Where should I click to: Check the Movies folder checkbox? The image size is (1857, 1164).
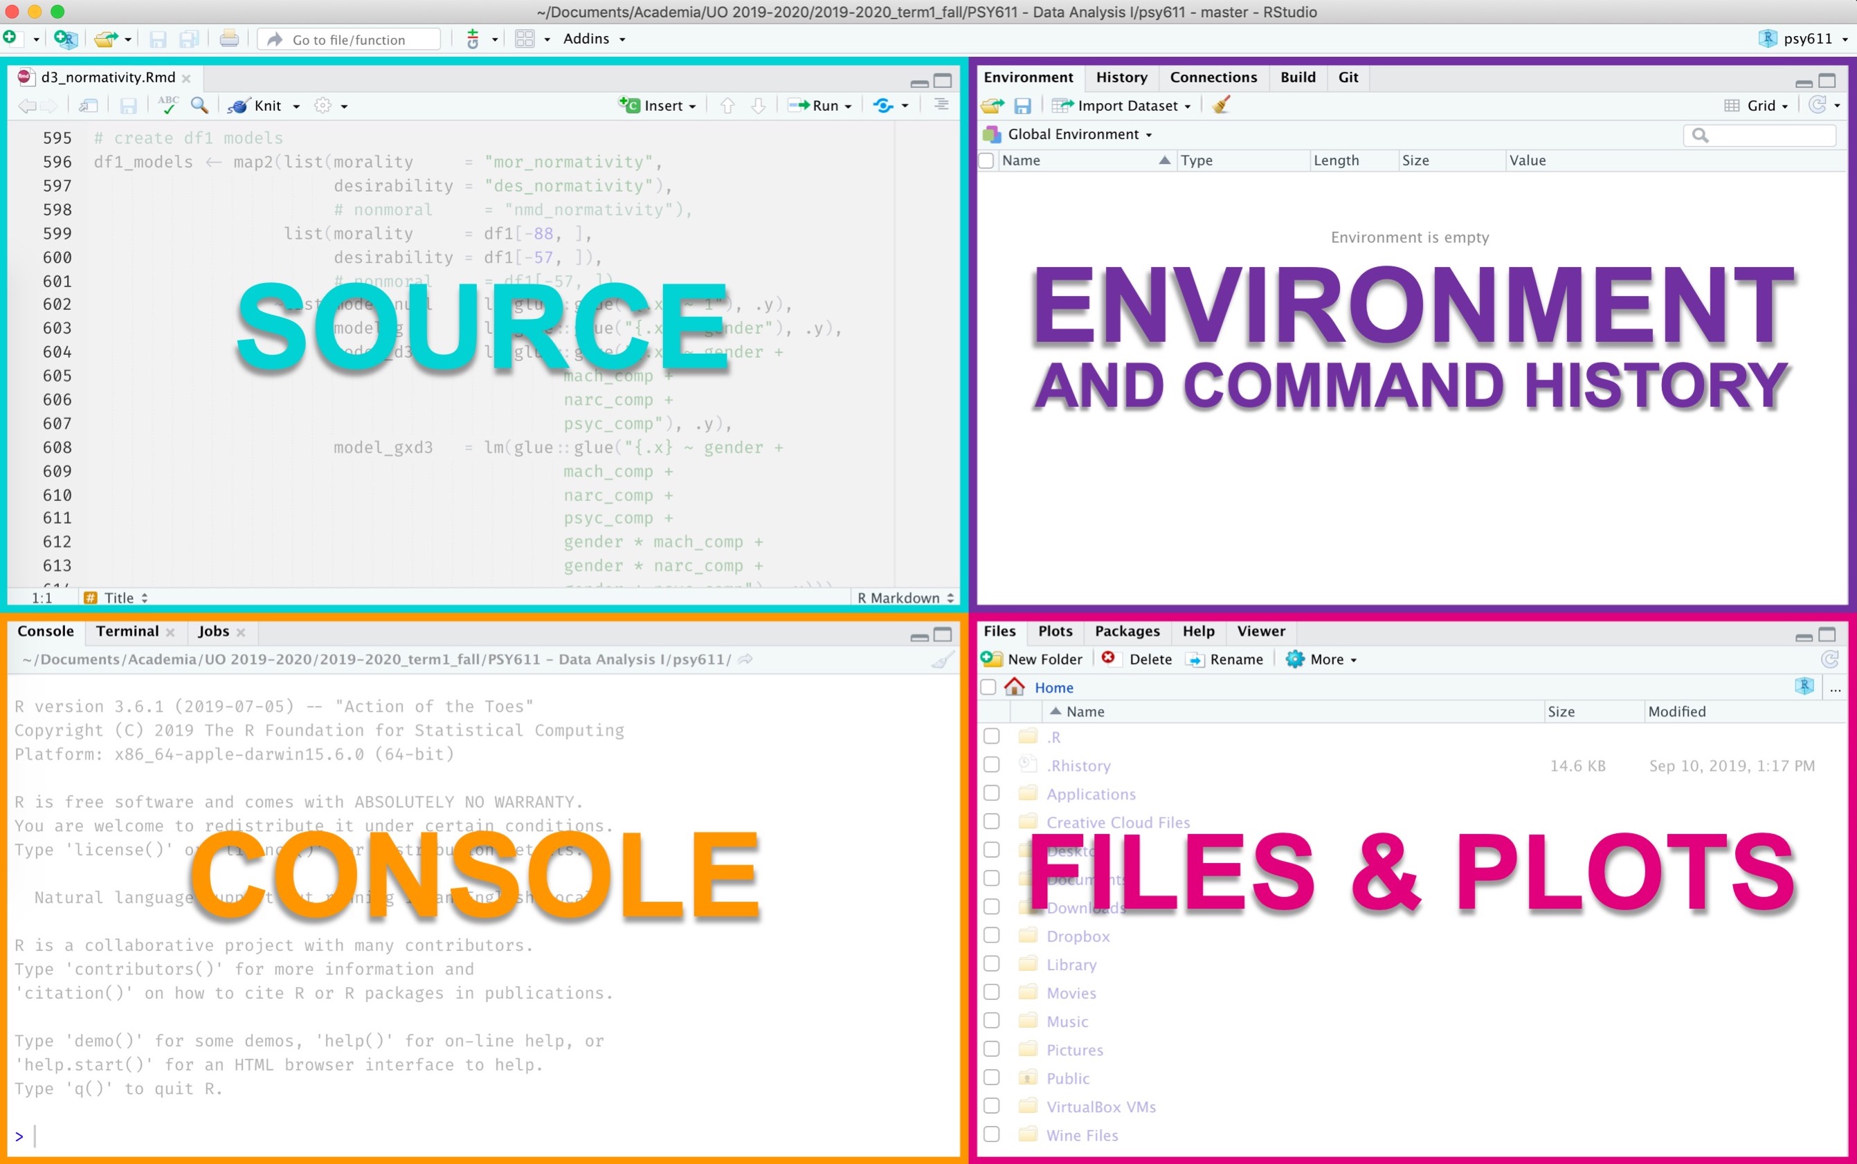tap(992, 992)
